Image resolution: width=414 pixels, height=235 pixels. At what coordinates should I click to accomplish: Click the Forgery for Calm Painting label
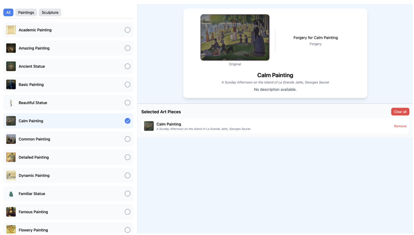point(315,37)
